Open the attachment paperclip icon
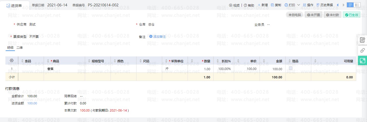The image size is (367, 122). pyautogui.click(x=362, y=50)
